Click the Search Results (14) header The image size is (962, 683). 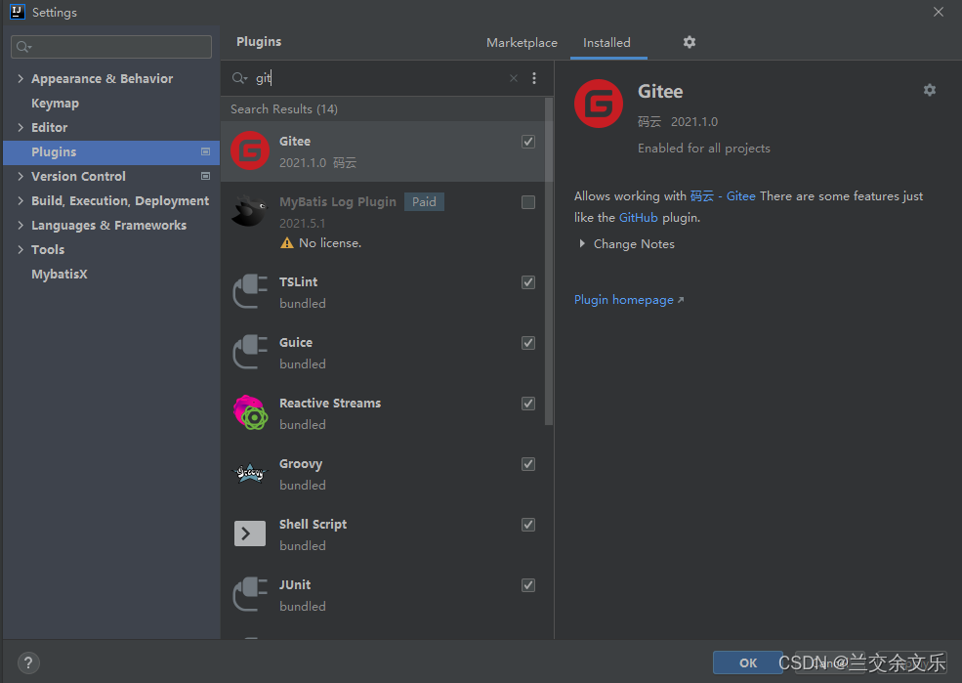coord(284,108)
